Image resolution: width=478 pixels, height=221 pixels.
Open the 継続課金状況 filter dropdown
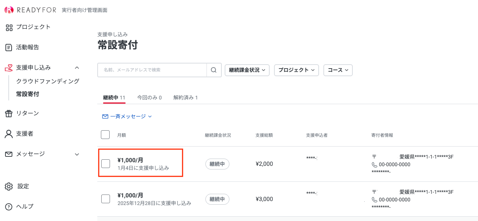click(247, 70)
